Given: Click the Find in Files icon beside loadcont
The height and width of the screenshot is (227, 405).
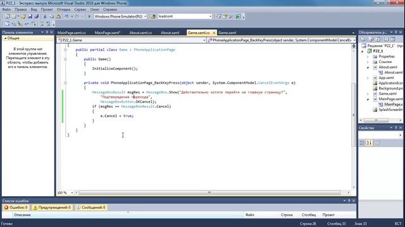Looking at the screenshot, I should (x=153, y=16).
